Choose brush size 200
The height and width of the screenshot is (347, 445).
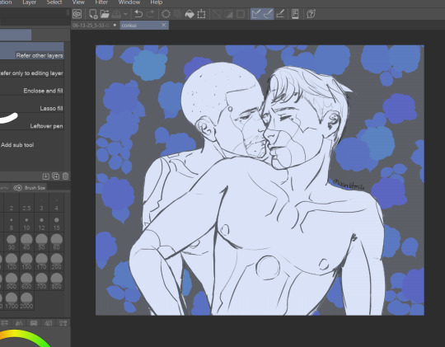click(57, 261)
